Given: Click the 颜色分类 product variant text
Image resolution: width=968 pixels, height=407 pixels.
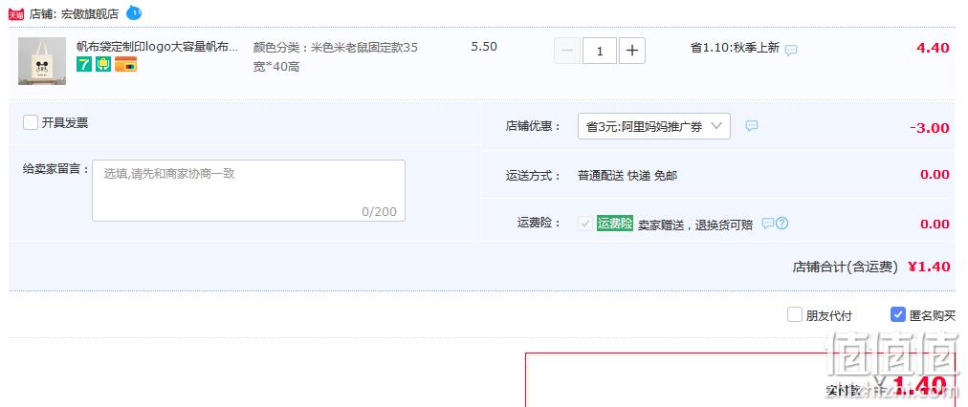Looking at the screenshot, I should point(335,56).
